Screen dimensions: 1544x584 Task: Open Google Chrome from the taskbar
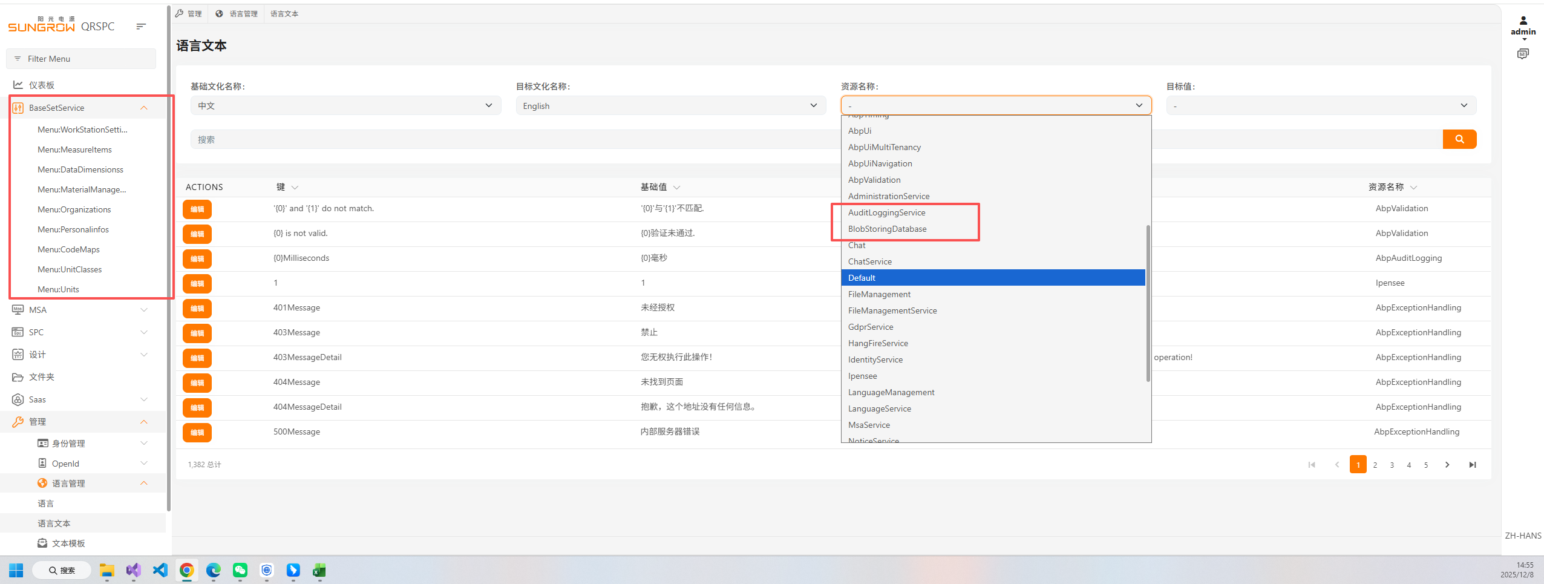click(186, 570)
